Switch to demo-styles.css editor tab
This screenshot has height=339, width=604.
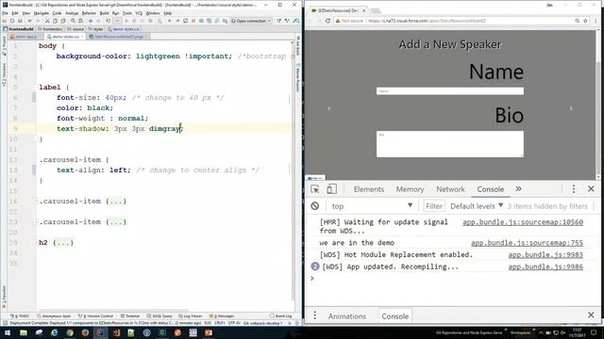(x=65, y=37)
